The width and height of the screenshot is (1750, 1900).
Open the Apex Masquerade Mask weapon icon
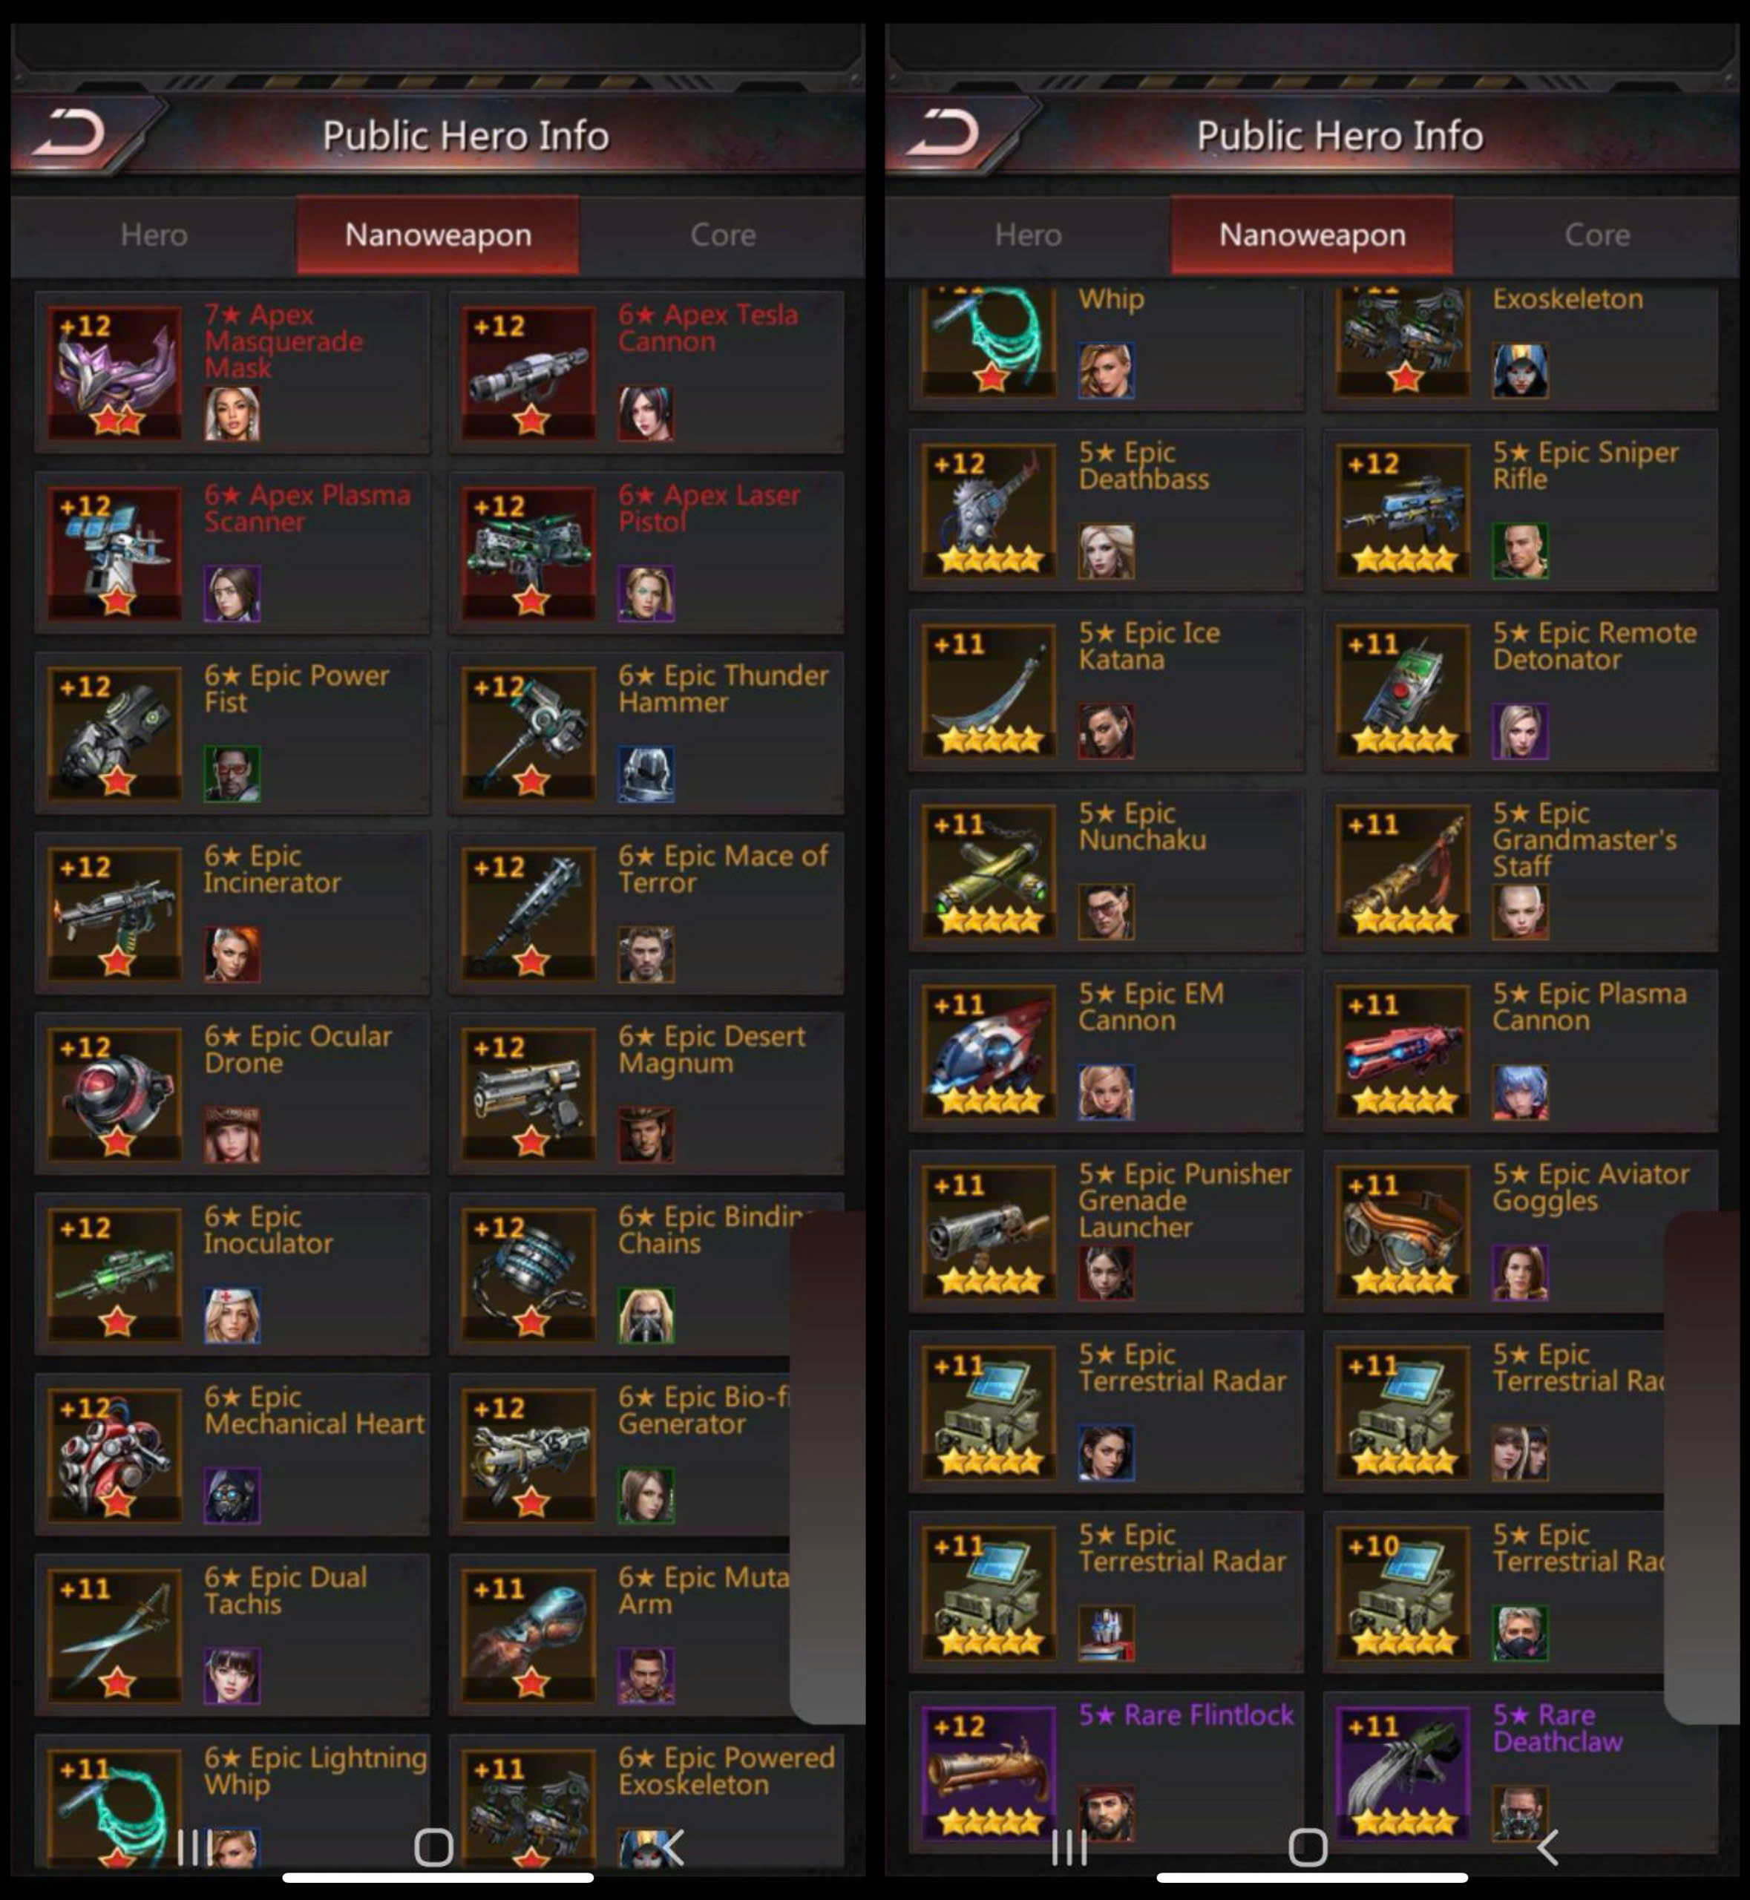coord(114,371)
